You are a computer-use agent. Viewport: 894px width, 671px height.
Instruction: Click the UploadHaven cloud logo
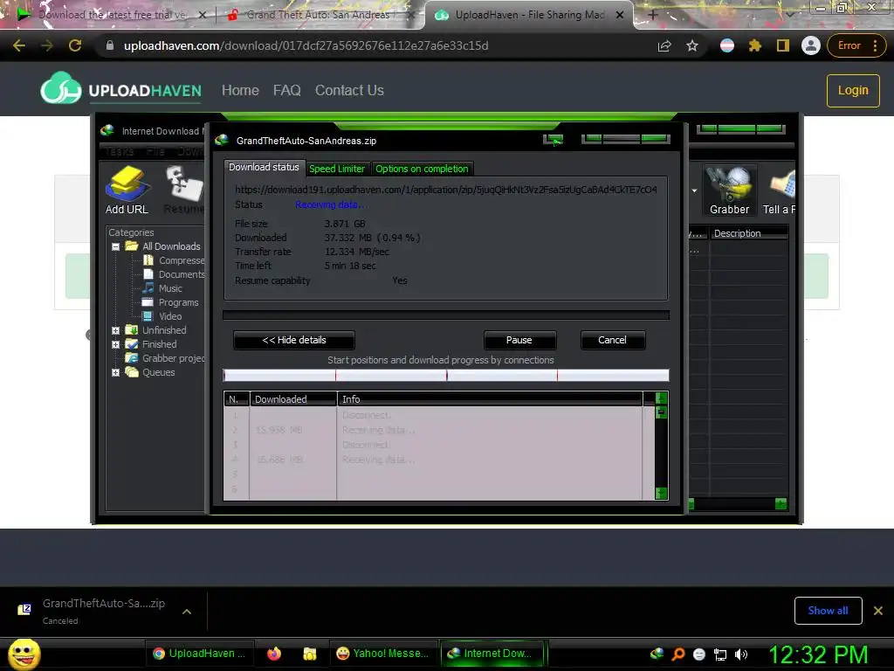[x=60, y=89]
